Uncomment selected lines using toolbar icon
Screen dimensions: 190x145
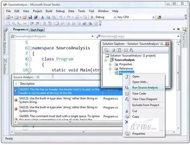point(50,23)
